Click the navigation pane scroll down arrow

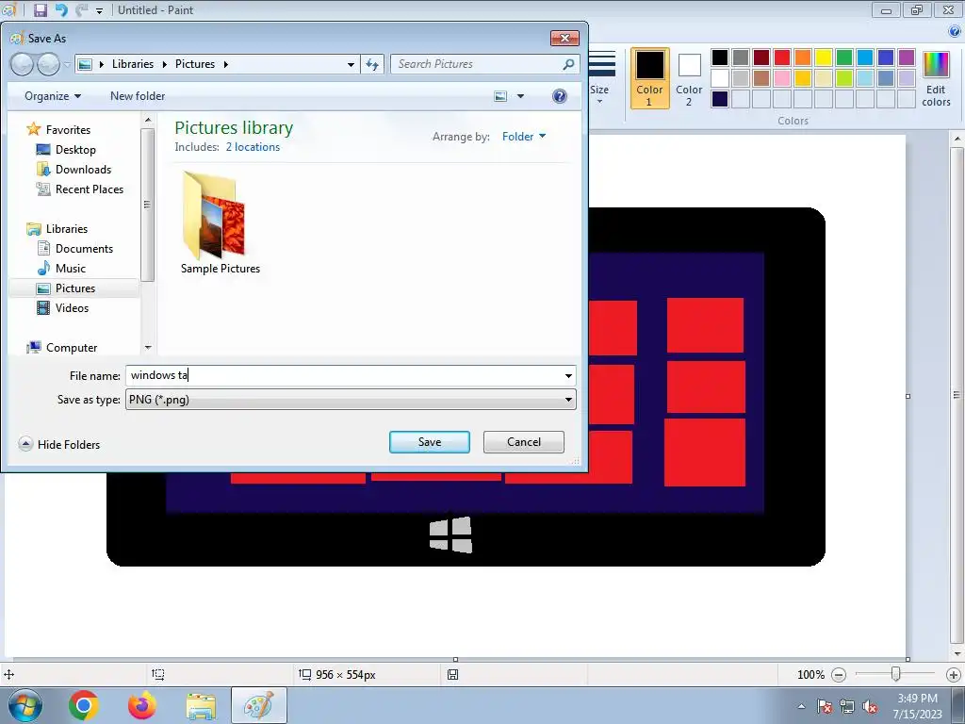[x=148, y=348]
